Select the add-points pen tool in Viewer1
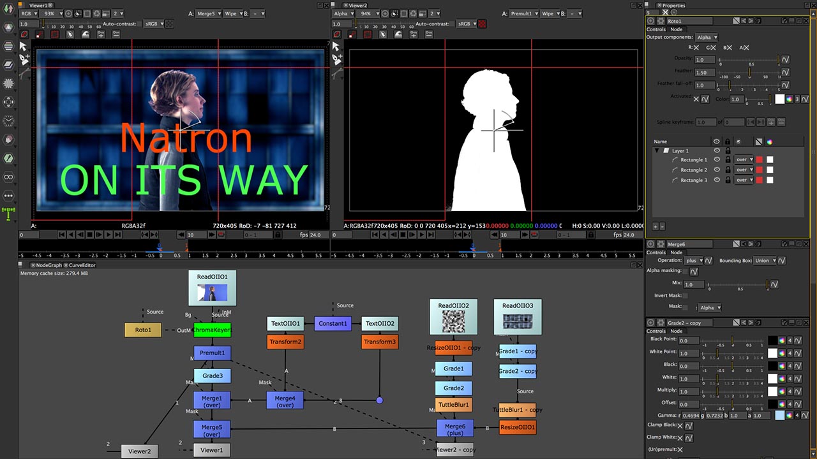Viewport: 817px width, 459px height. (x=24, y=59)
